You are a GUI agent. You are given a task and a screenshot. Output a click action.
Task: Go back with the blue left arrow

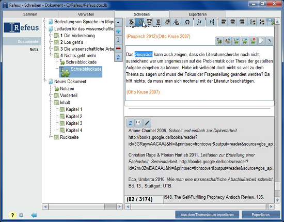(34, 215)
